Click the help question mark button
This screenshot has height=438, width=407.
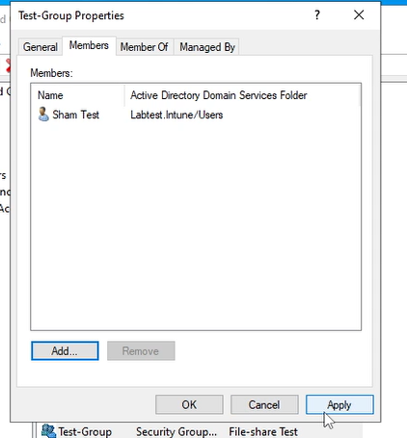pos(317,14)
